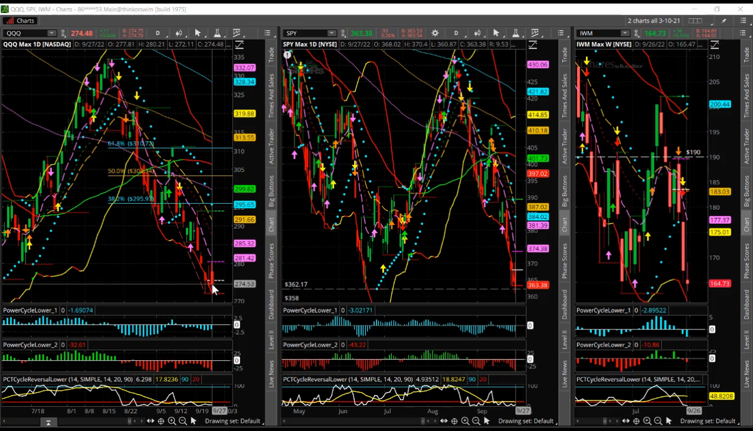753x431 pixels.
Task: Open the studies flask icon in SPY toolbar
Action: [x=516, y=33]
